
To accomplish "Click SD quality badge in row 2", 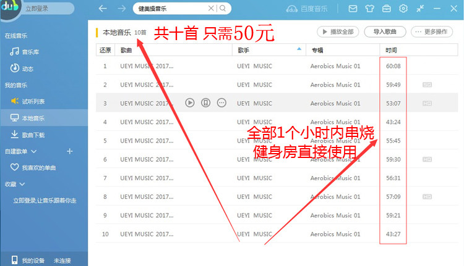I will [427, 85].
